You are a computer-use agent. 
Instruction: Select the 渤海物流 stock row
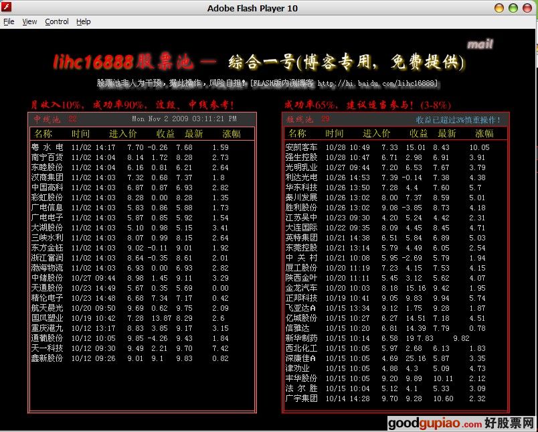[130, 268]
